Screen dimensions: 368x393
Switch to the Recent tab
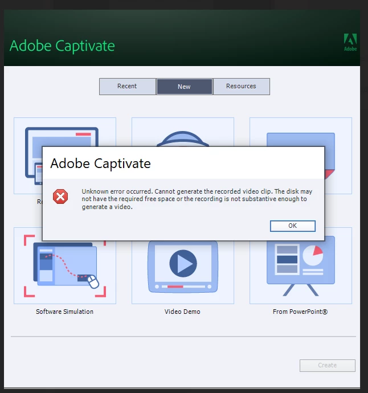(x=128, y=86)
